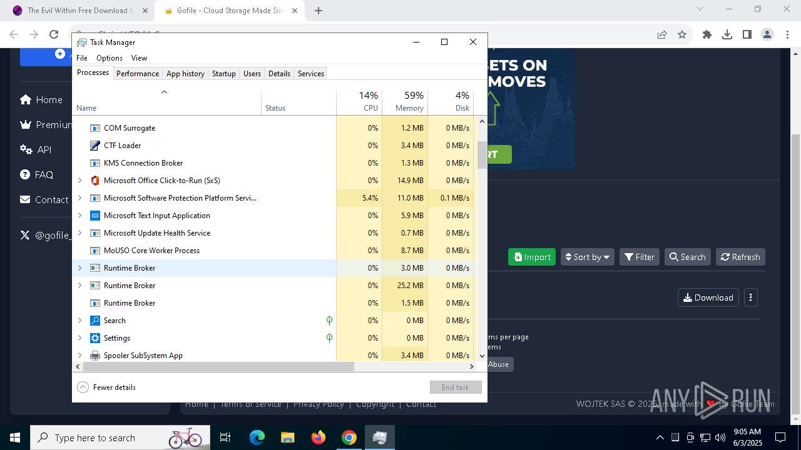This screenshot has height=450, width=801.
Task: Expand Microsoft Update Health Service group
Action: (79, 233)
